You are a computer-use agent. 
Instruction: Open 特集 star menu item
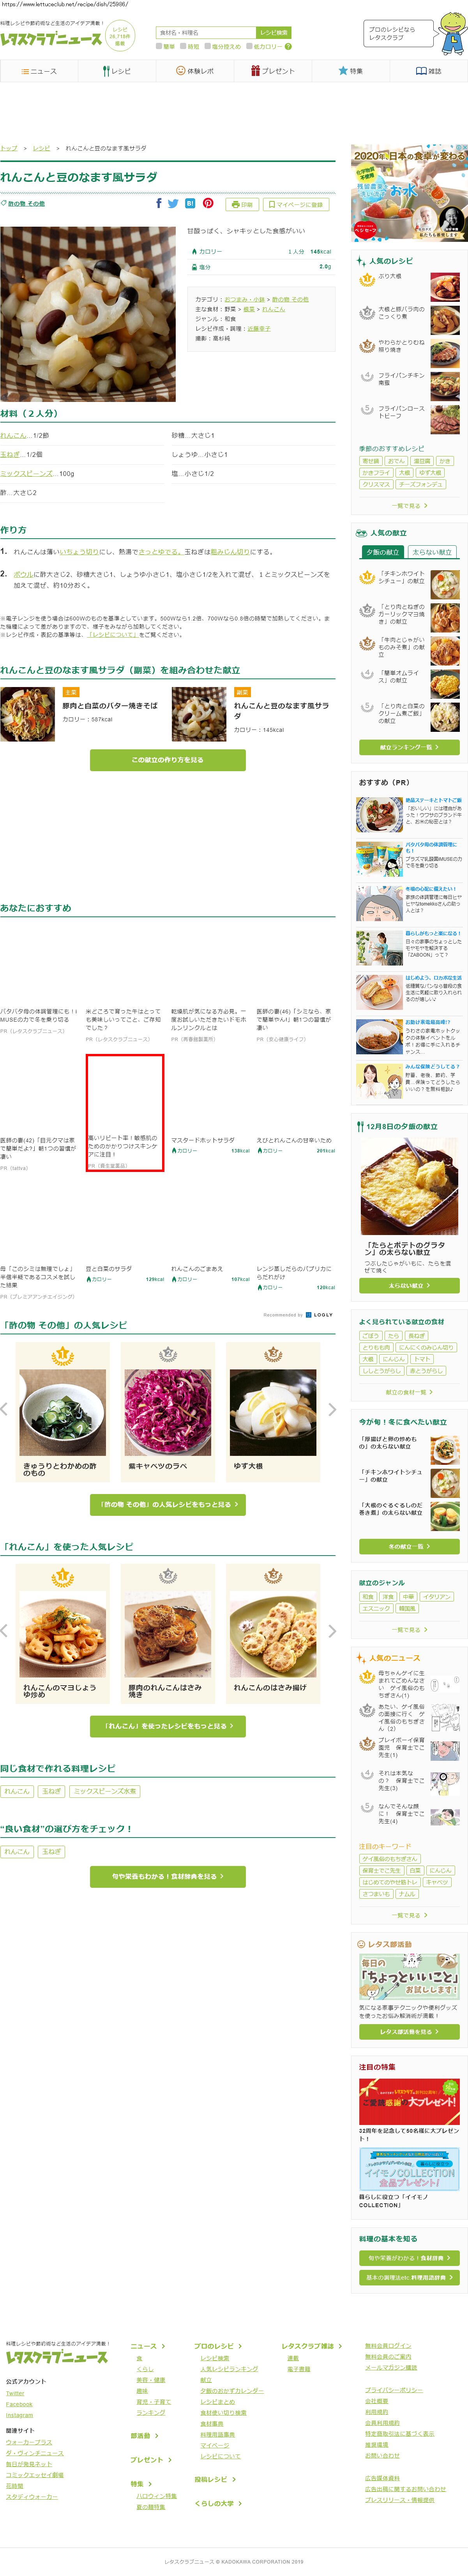click(x=351, y=71)
